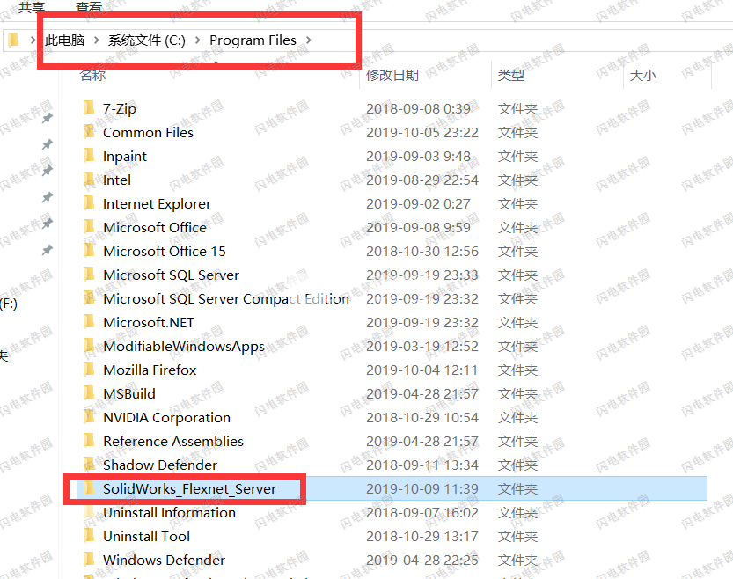This screenshot has width=733, height=579.
Task: Select the Uninstall Tool folder icon
Action: coord(88,536)
